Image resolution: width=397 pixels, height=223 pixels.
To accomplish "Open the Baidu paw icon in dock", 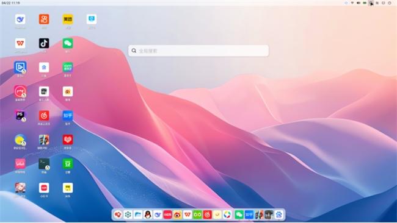I will [x=279, y=214].
